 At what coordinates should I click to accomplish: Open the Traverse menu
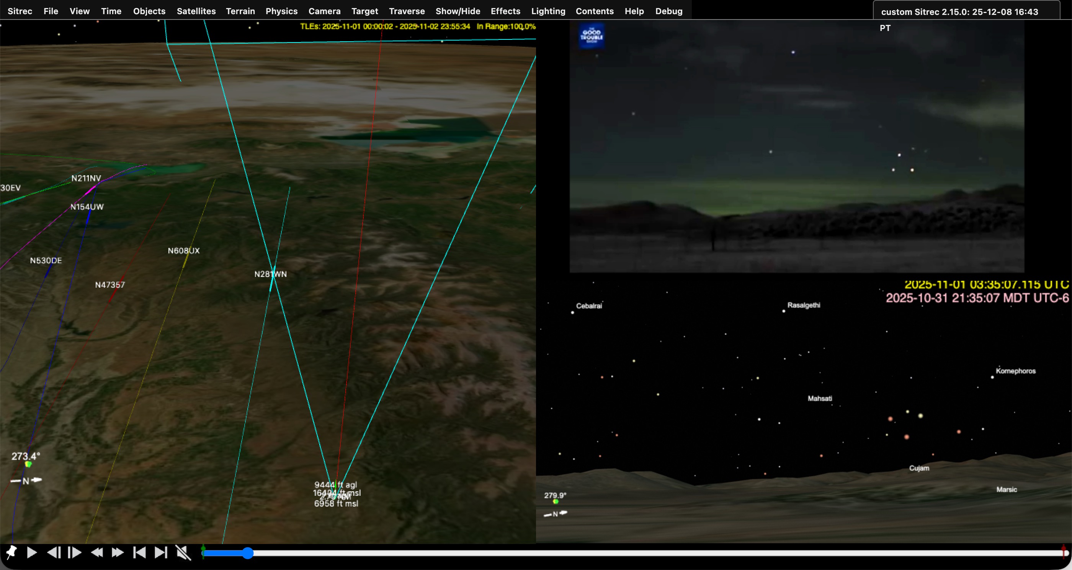click(x=407, y=11)
